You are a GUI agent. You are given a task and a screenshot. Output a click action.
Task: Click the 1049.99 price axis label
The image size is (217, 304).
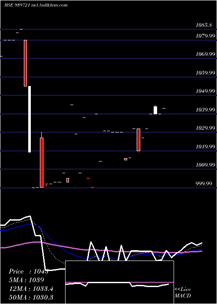coord(205,91)
